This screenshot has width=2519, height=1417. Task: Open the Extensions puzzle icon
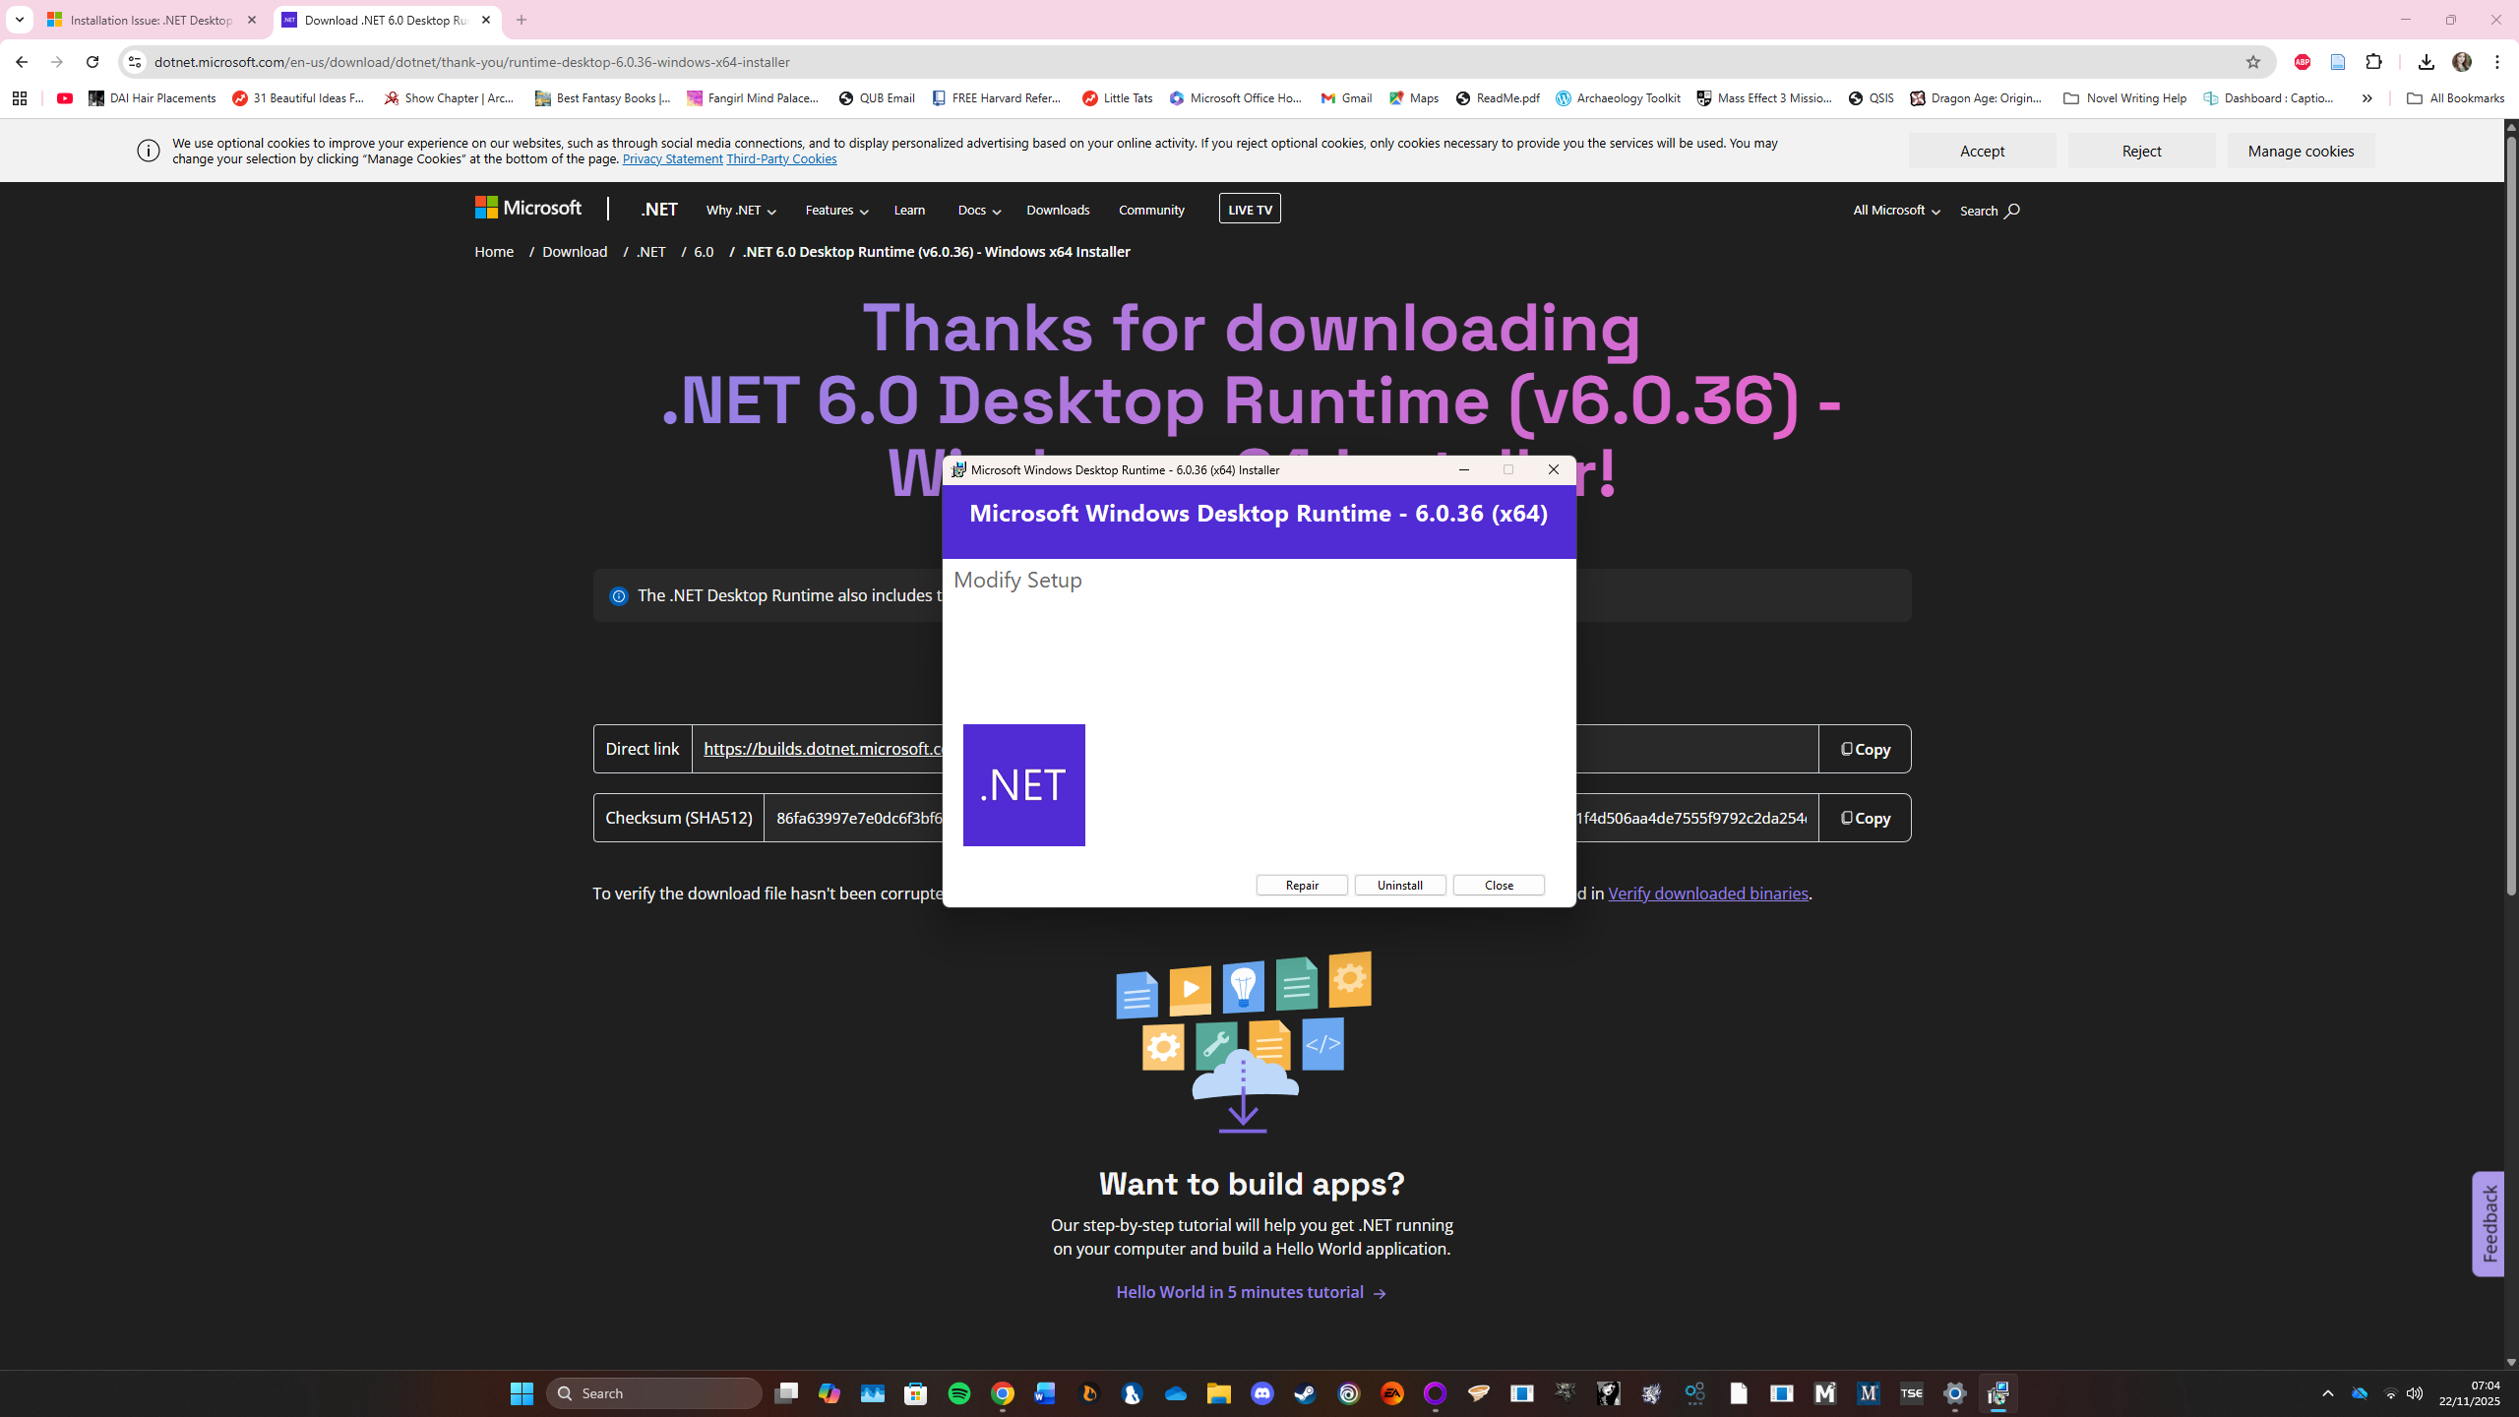pos(2373,62)
